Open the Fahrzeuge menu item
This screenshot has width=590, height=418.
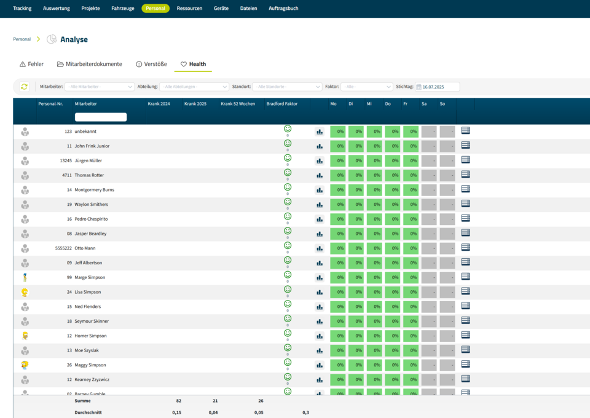pyautogui.click(x=123, y=9)
